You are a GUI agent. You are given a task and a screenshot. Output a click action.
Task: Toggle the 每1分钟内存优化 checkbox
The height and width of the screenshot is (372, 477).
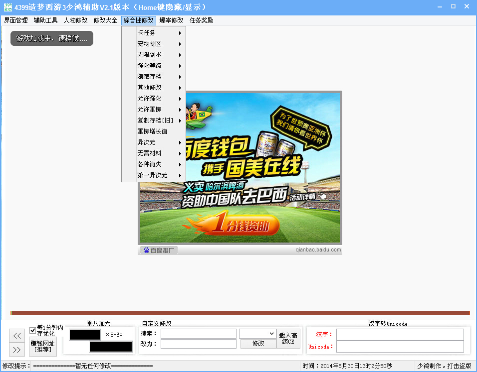[x=32, y=330]
